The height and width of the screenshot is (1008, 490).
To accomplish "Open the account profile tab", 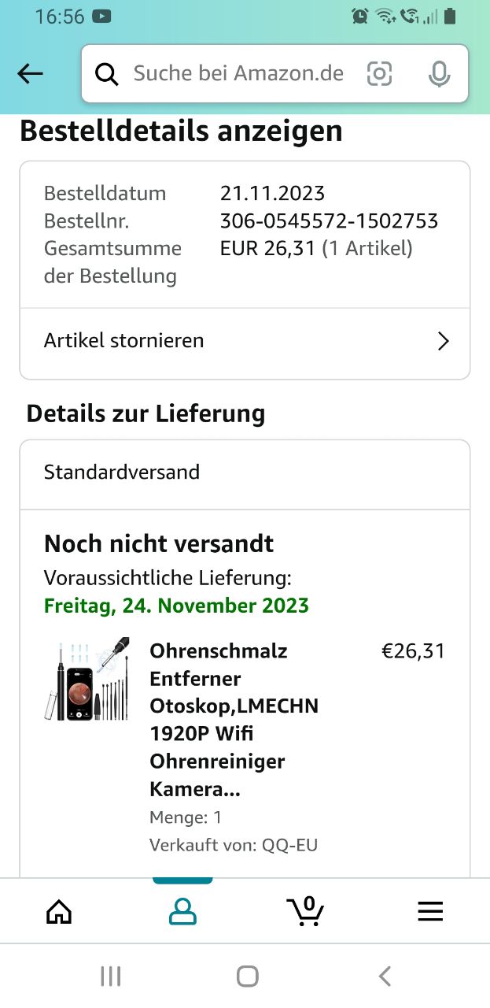I will (182, 912).
